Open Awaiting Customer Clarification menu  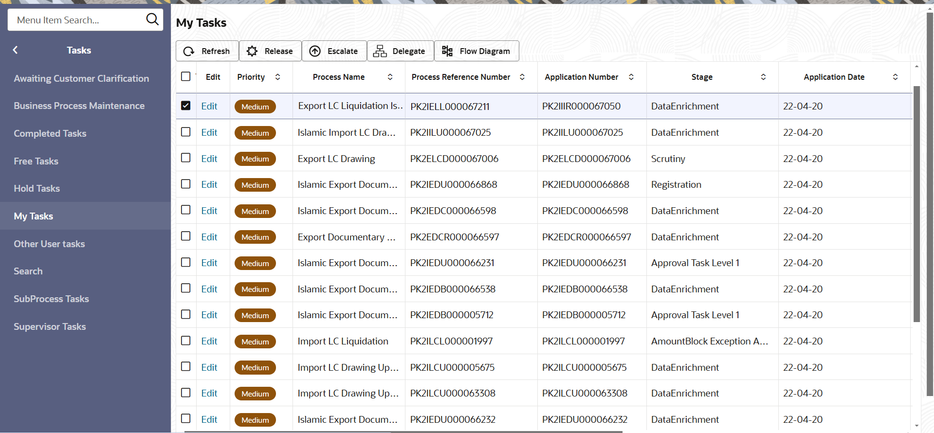(81, 78)
